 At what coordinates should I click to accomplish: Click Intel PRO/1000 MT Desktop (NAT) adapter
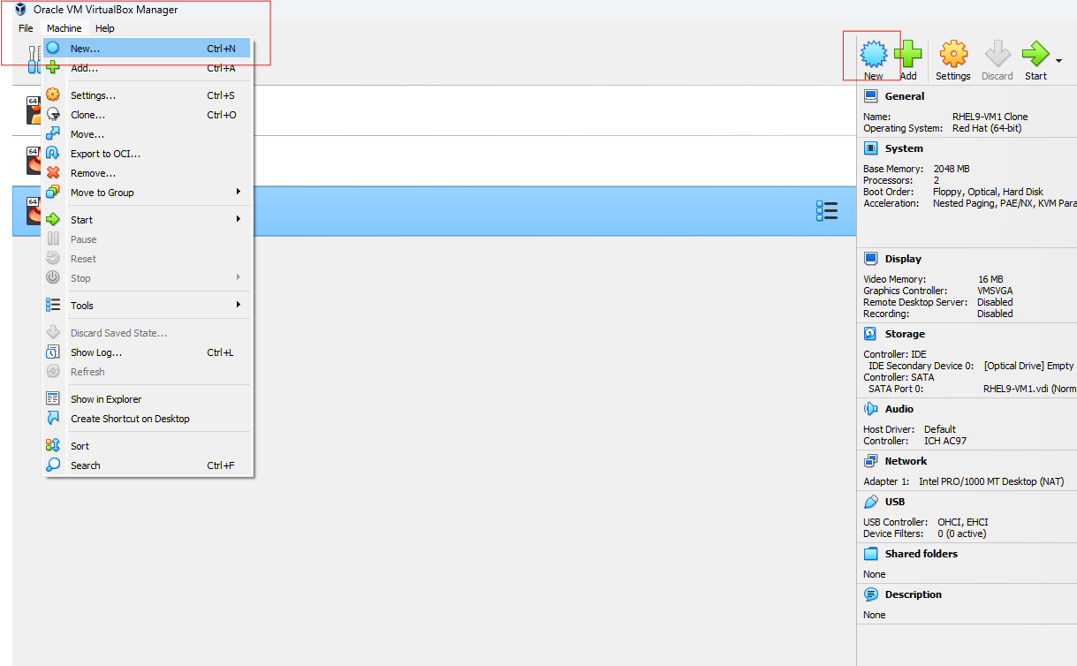tap(991, 481)
